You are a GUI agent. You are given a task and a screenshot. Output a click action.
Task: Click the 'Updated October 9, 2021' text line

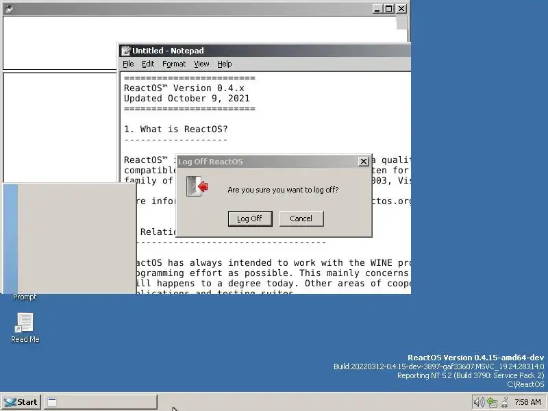click(187, 98)
